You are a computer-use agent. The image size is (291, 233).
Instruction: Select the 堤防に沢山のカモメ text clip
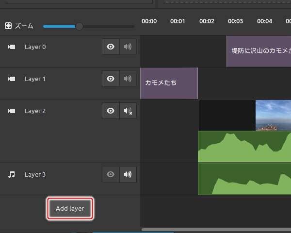pos(259,51)
